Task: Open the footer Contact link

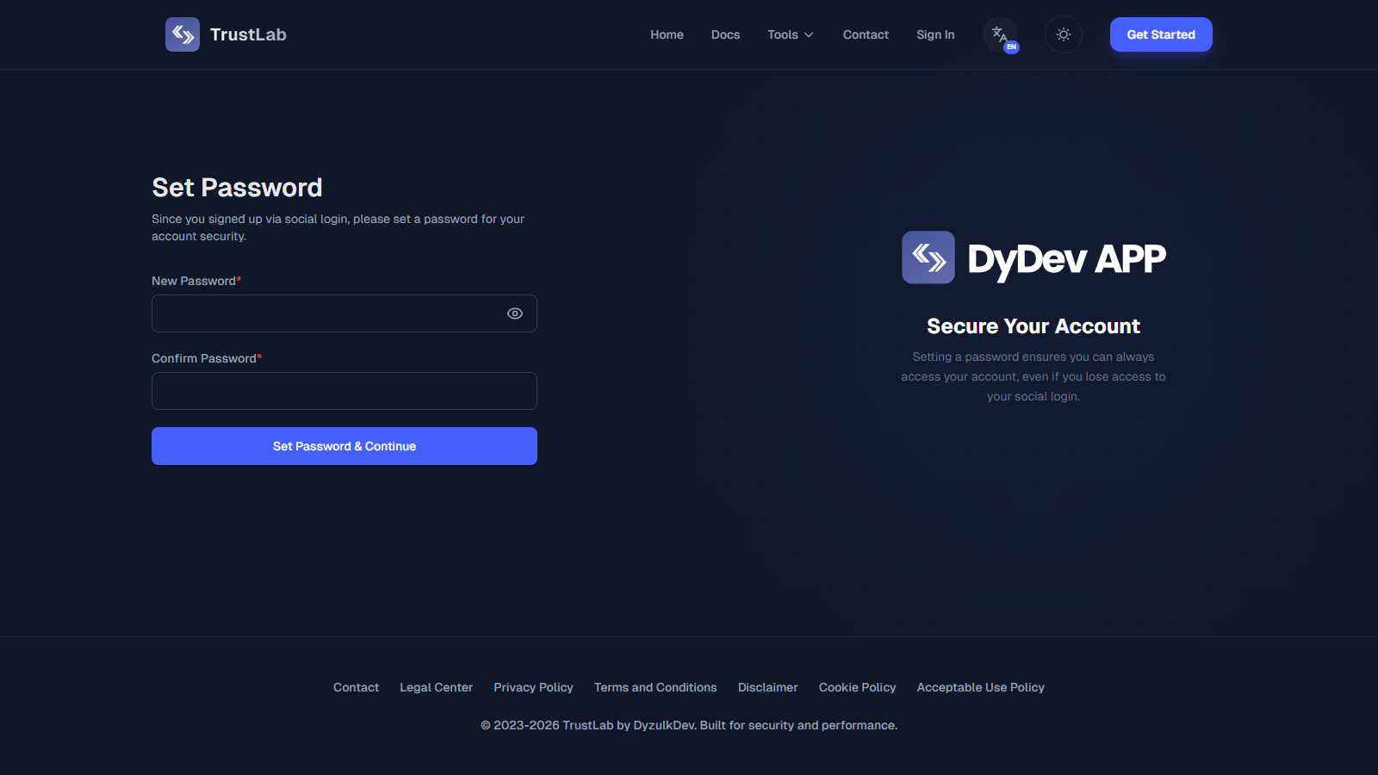Action: tap(356, 687)
